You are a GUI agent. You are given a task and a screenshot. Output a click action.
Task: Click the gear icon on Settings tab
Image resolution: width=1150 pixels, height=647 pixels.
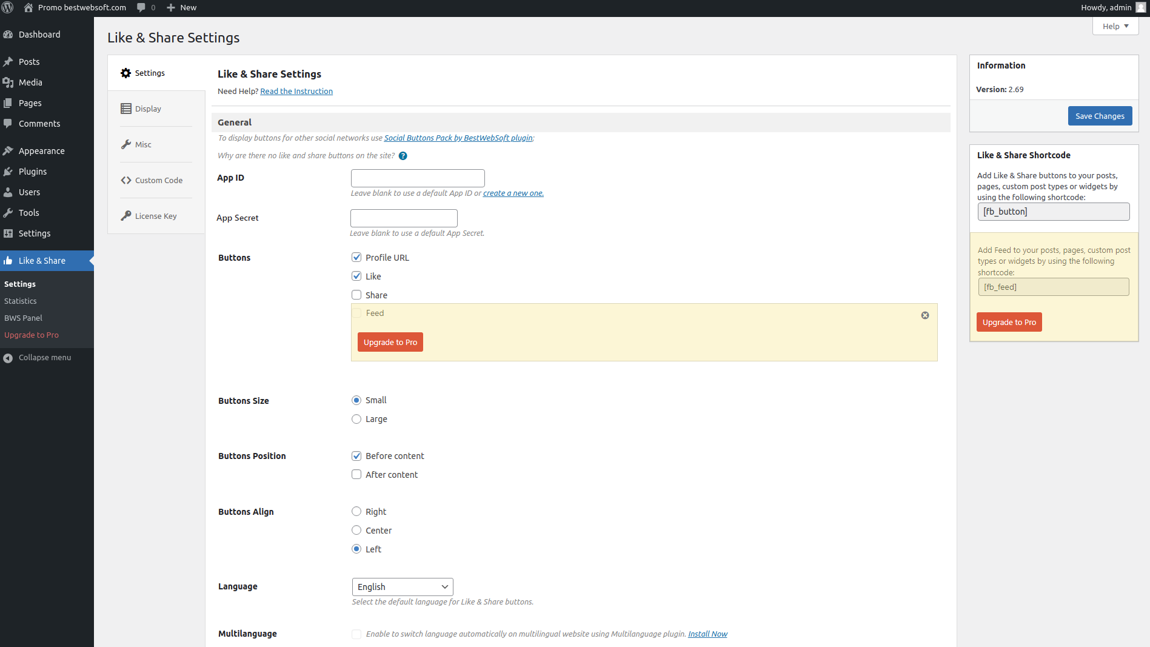point(125,73)
